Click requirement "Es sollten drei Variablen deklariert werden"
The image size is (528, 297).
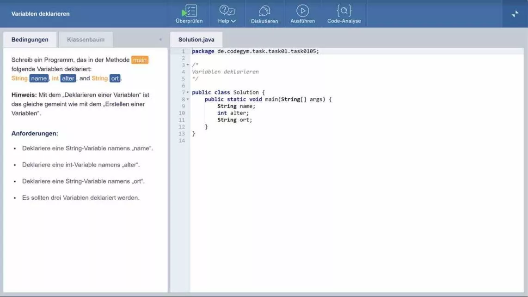point(81,197)
